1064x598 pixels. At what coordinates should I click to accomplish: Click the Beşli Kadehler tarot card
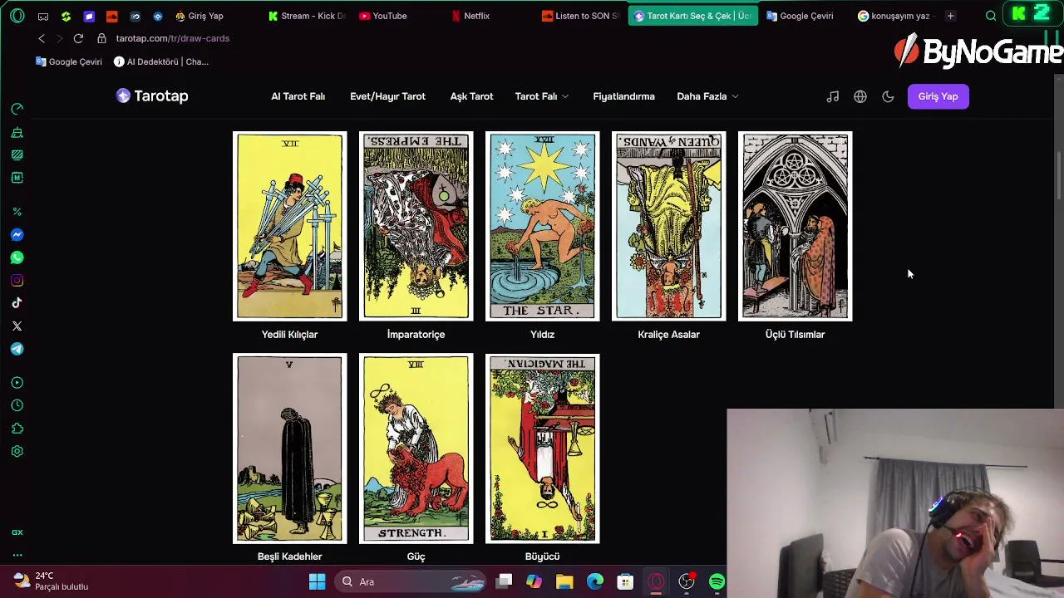click(289, 448)
